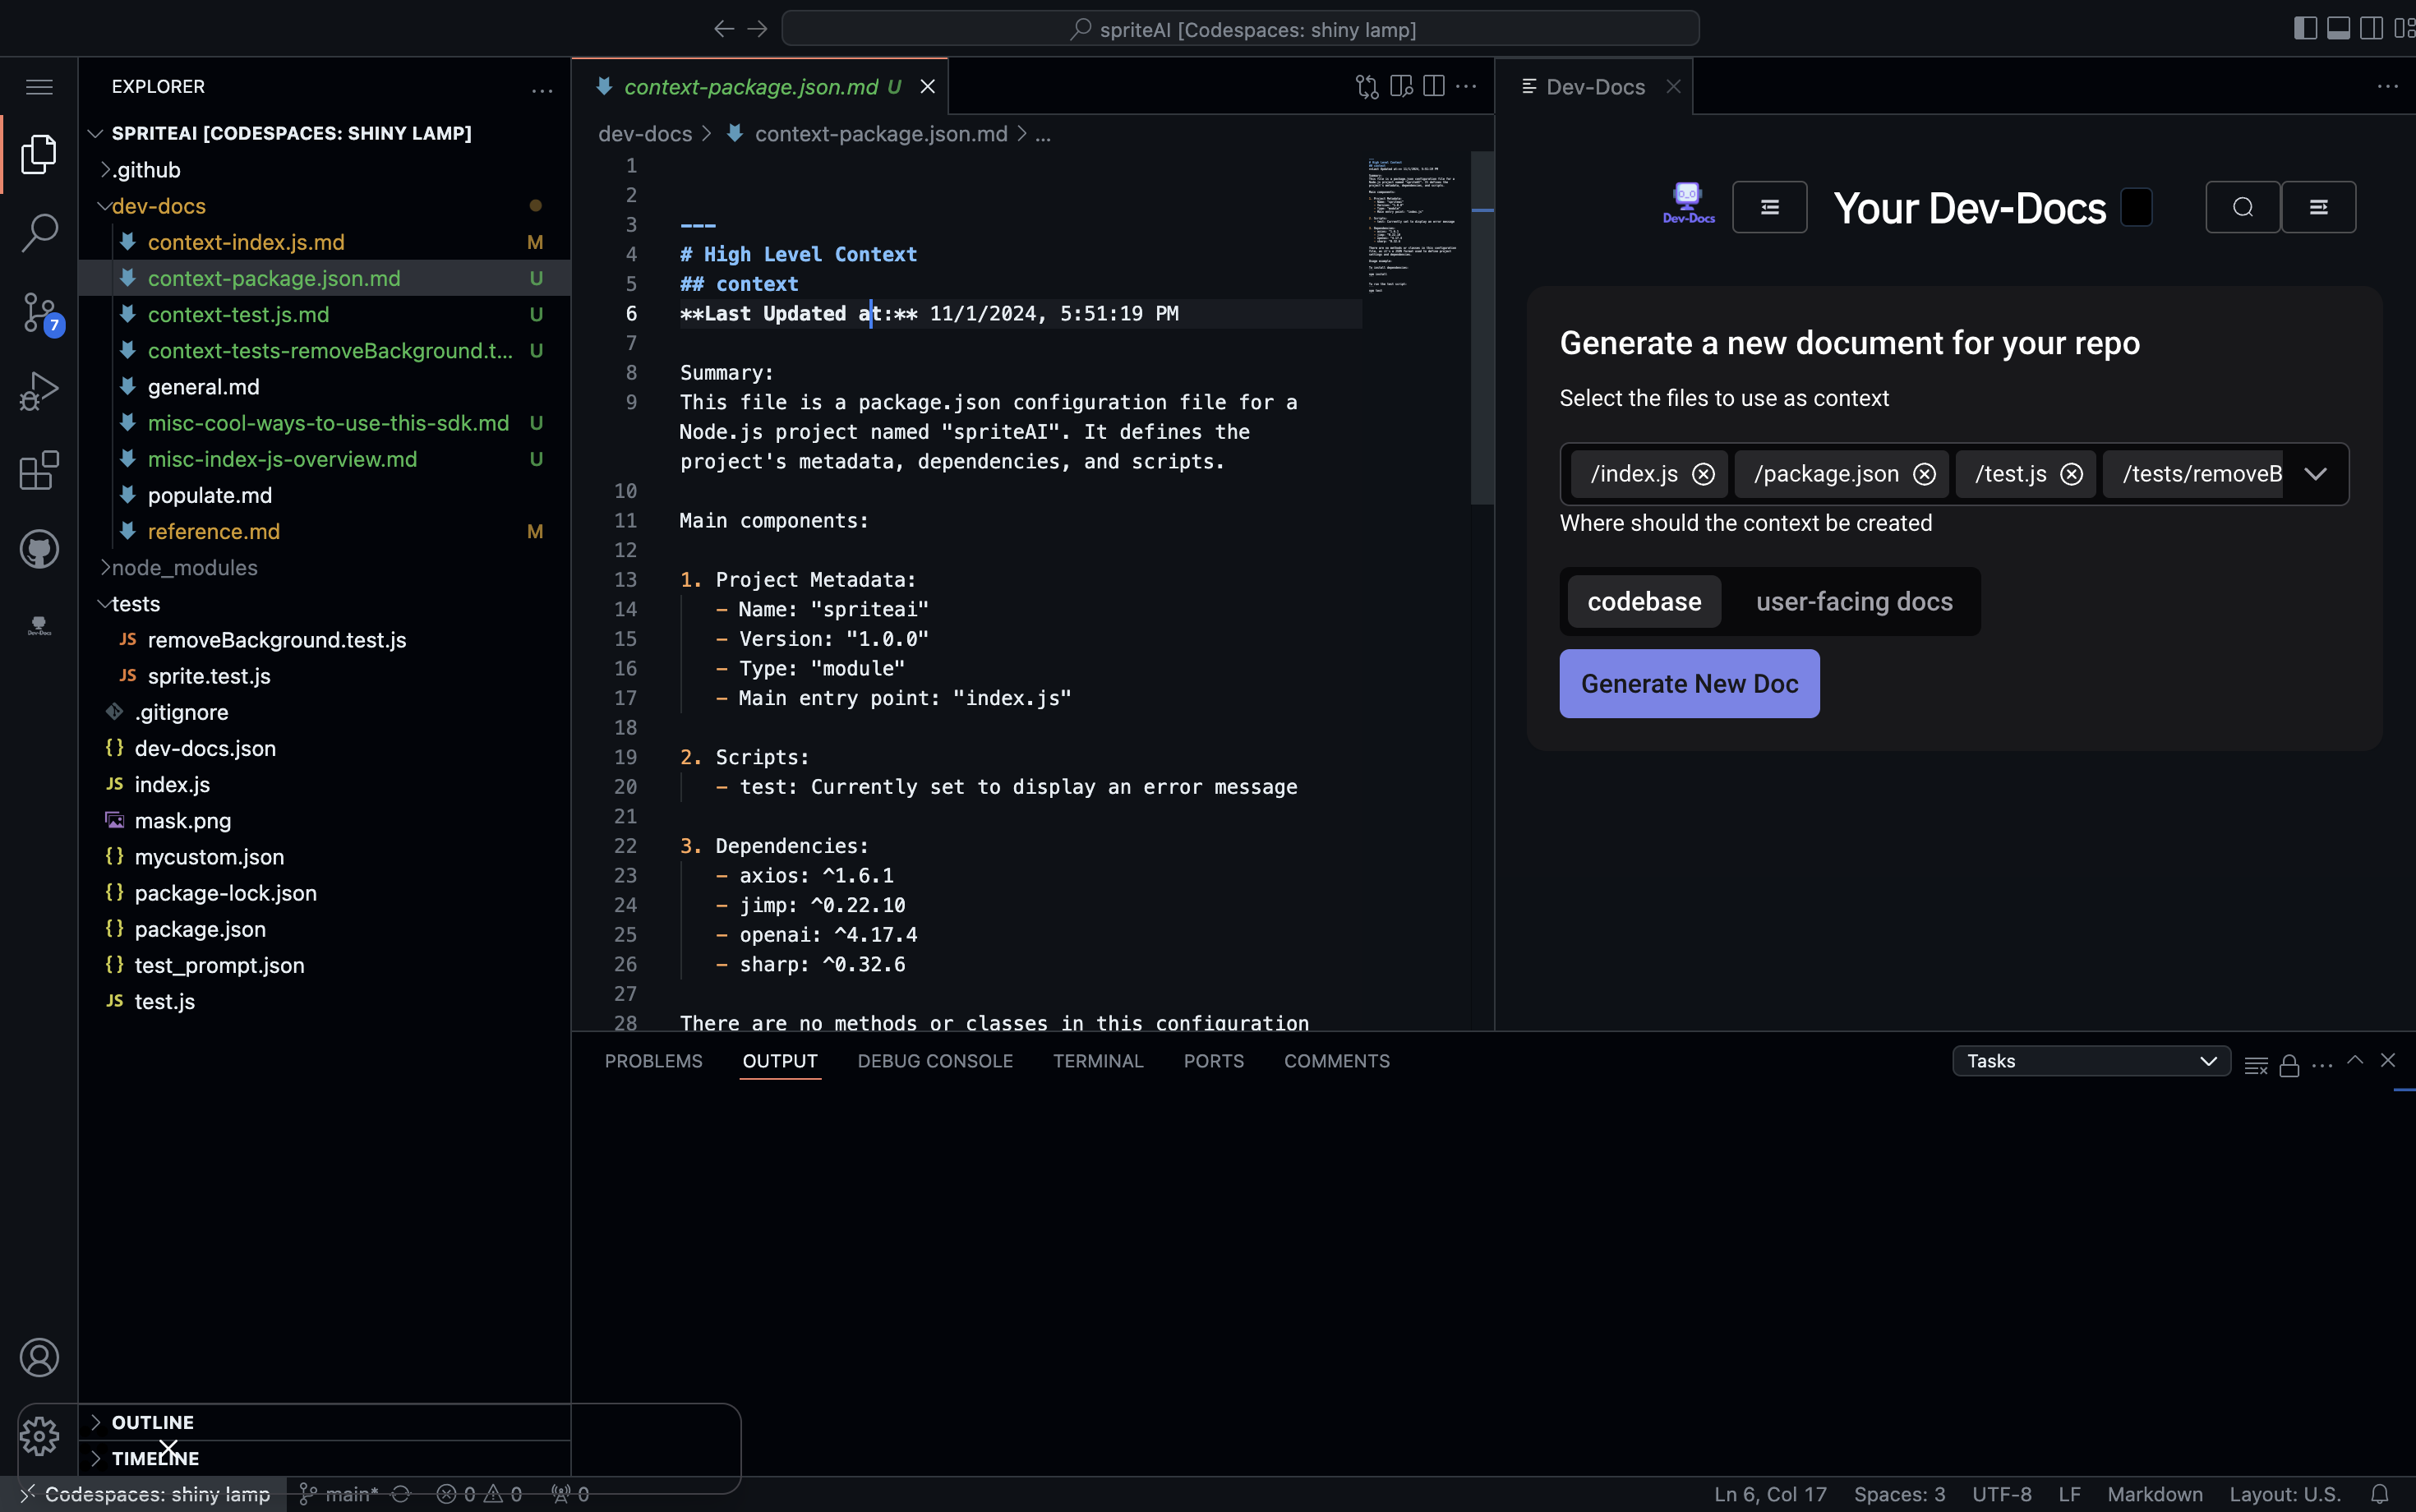This screenshot has height=1512, width=2416.
Task: Choose the user-facing docs option
Action: [x=1853, y=601]
